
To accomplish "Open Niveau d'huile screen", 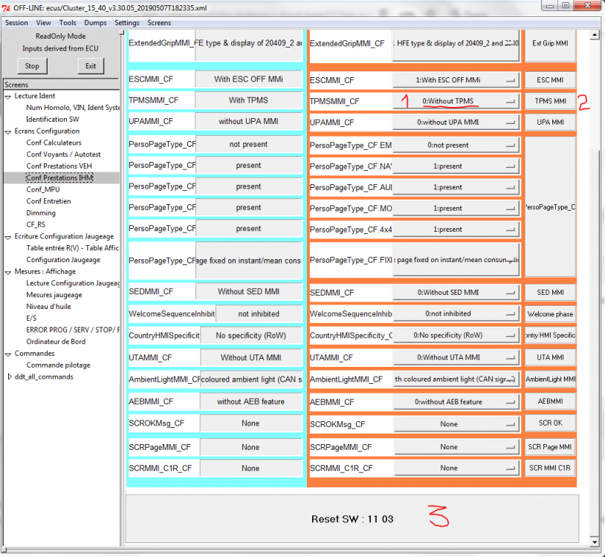I will tap(48, 307).
